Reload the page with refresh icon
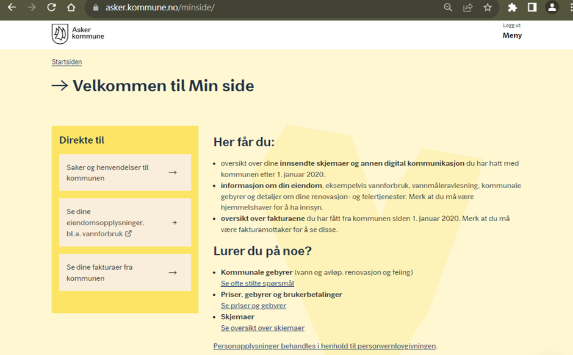The image size is (573, 355). [x=51, y=8]
